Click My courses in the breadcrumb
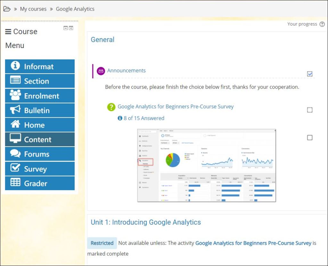The image size is (328, 266). [x=33, y=9]
